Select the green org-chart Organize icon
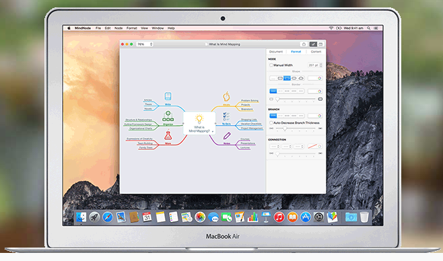This screenshot has height=261, width=443. click(x=168, y=116)
